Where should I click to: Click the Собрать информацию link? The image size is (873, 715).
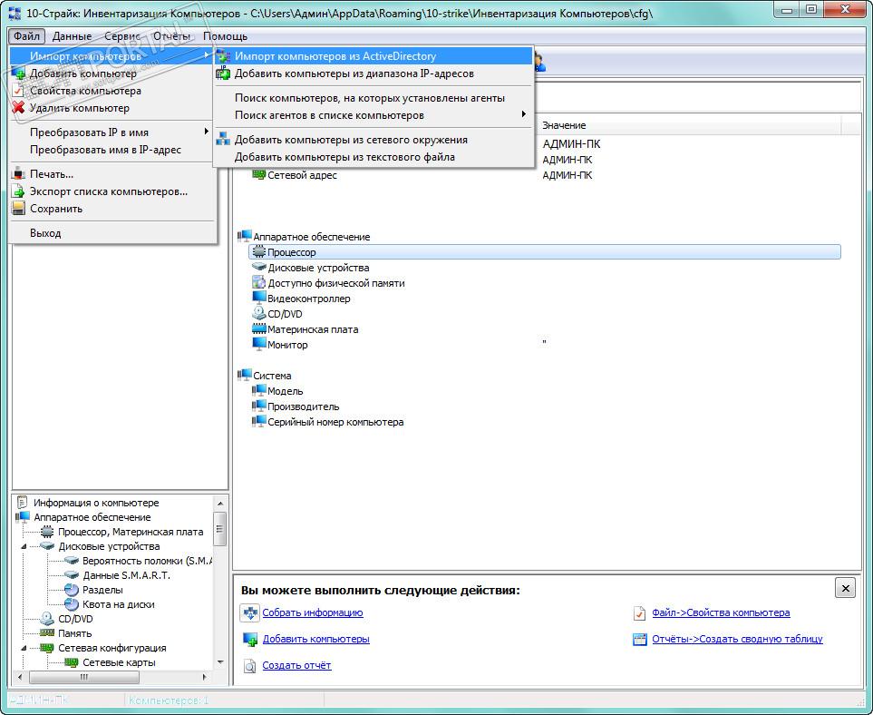point(313,612)
